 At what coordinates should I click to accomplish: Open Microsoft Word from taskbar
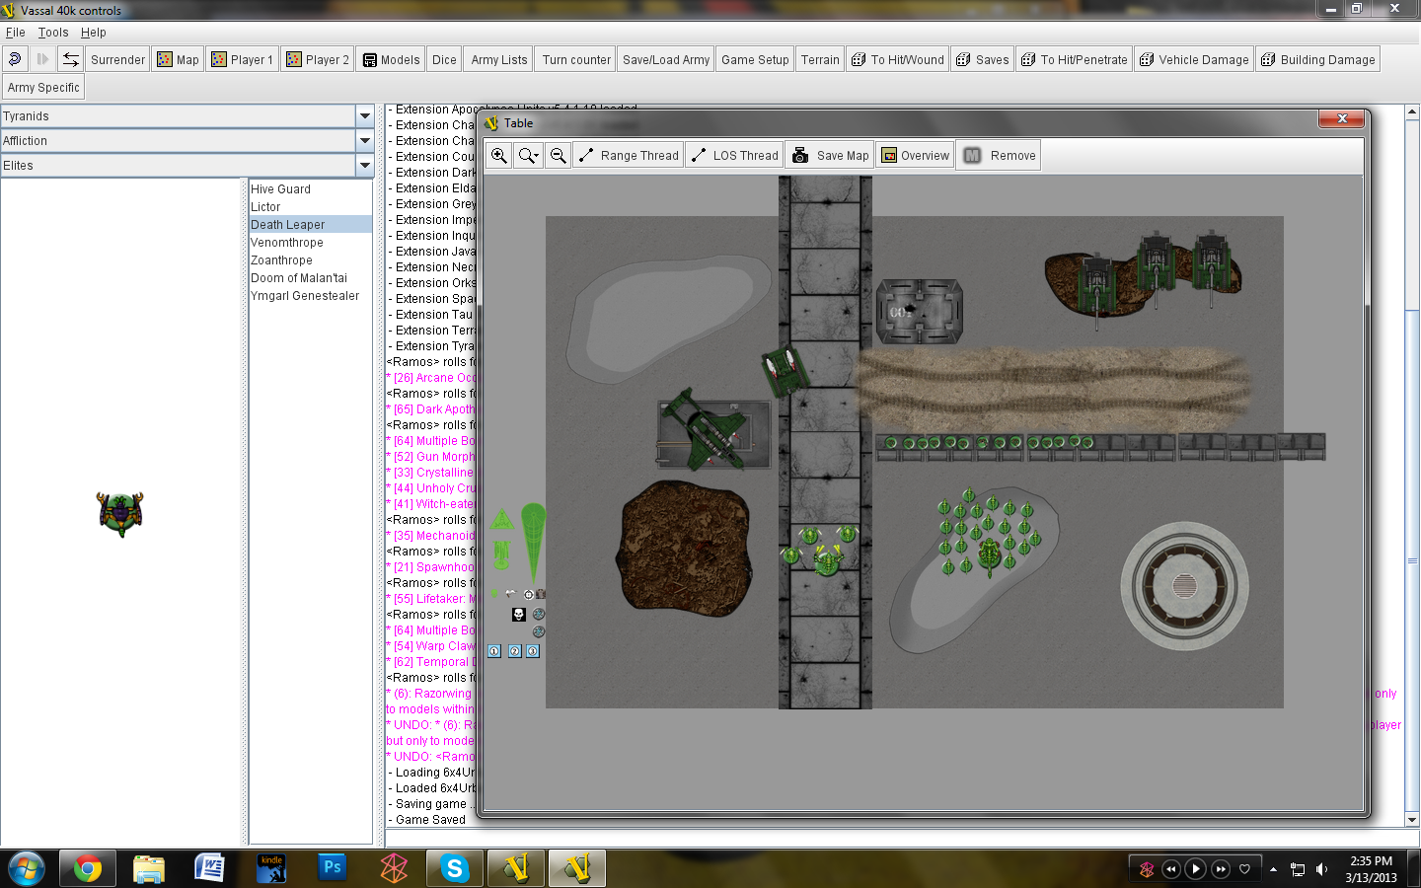209,868
